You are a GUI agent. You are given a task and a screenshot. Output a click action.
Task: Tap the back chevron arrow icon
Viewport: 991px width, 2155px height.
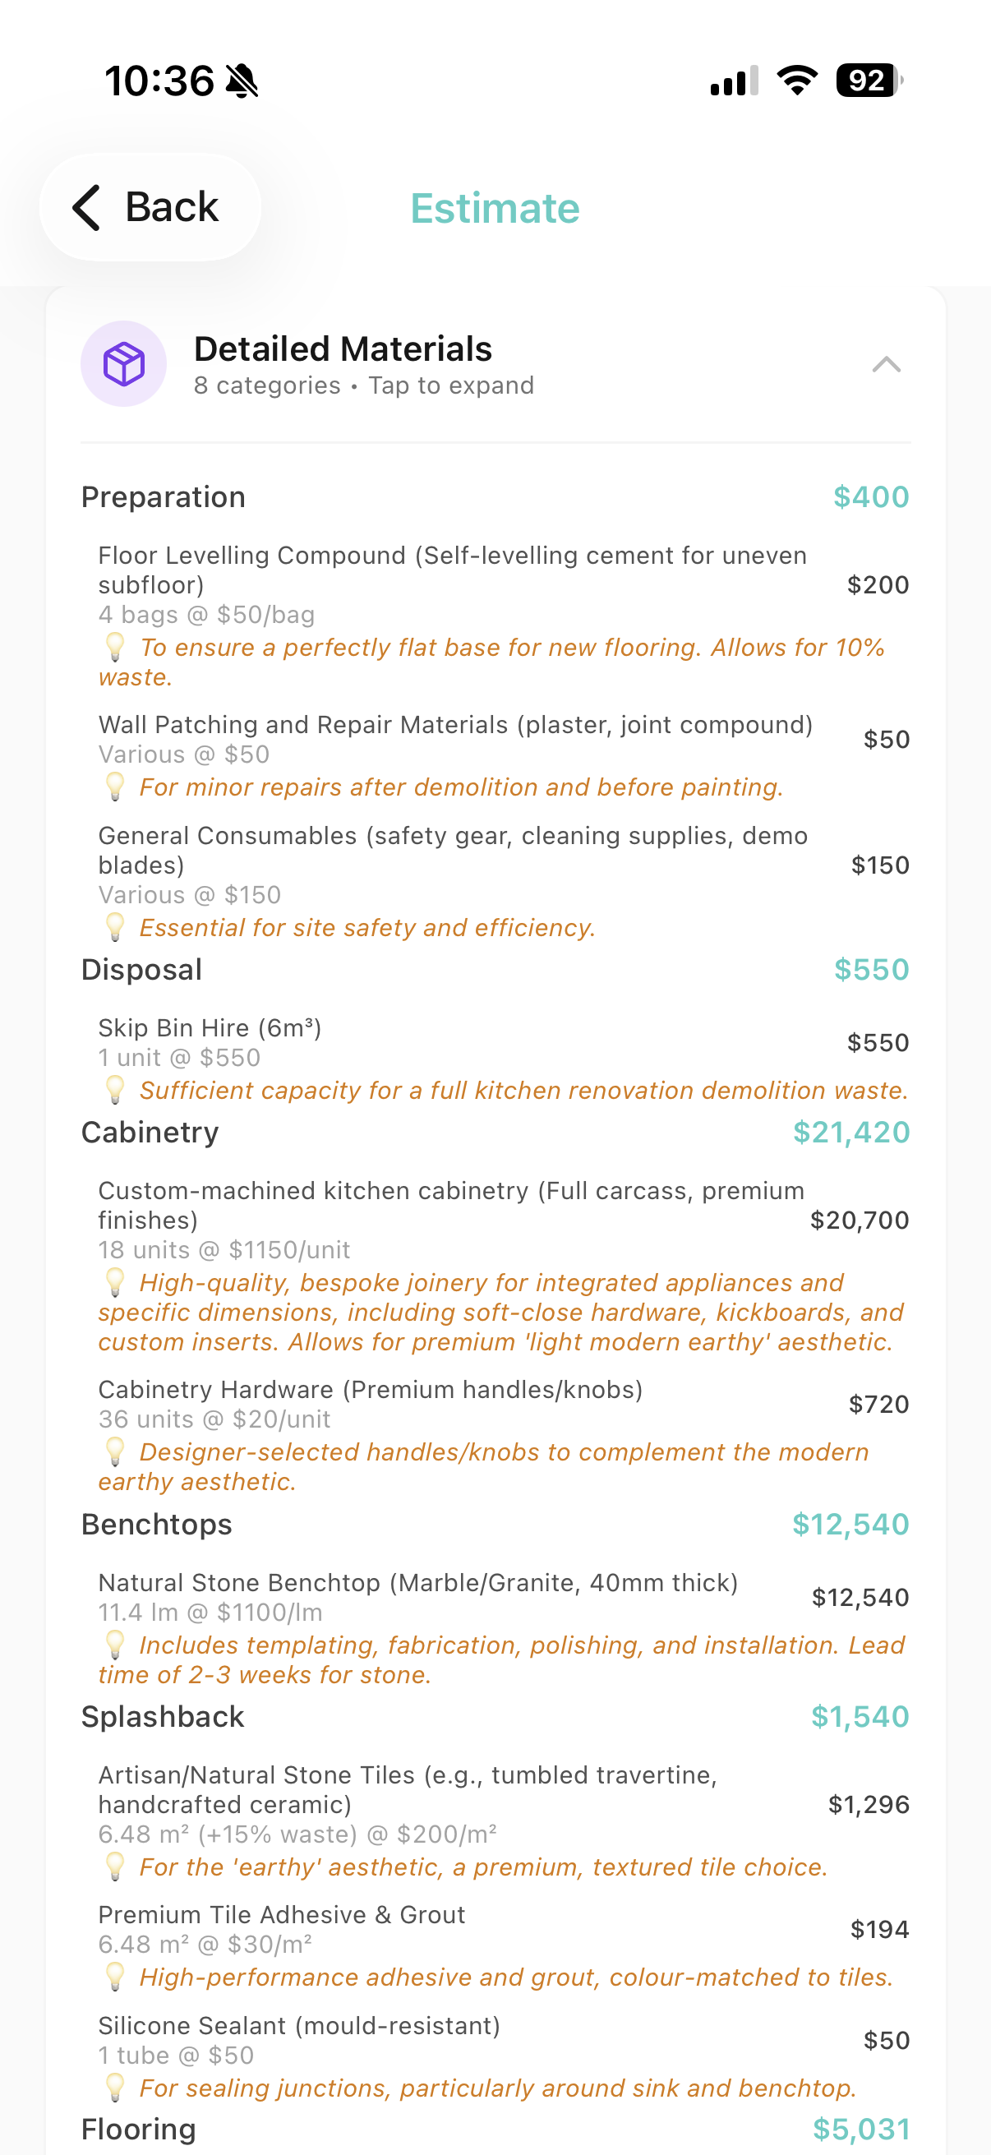point(87,206)
